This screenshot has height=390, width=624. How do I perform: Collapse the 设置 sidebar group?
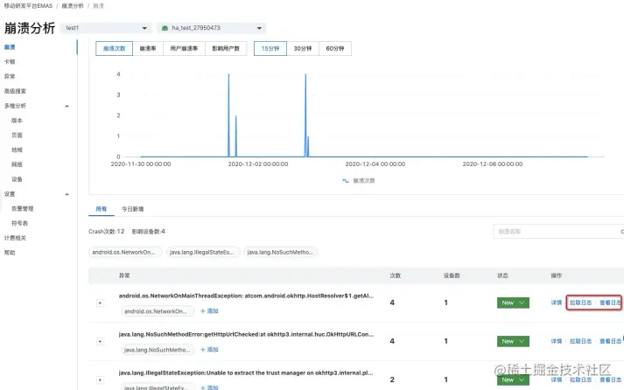point(67,194)
